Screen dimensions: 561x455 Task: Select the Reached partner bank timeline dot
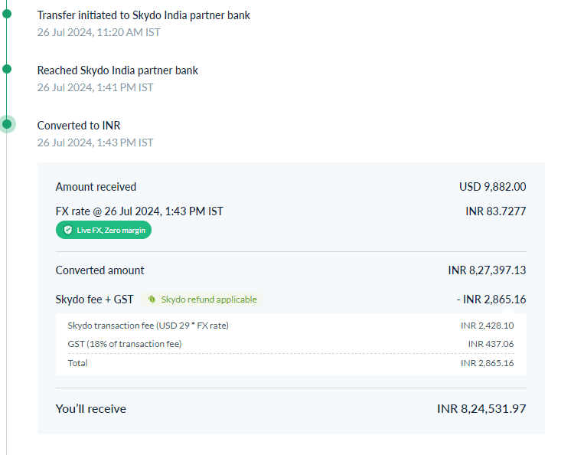(x=7, y=69)
